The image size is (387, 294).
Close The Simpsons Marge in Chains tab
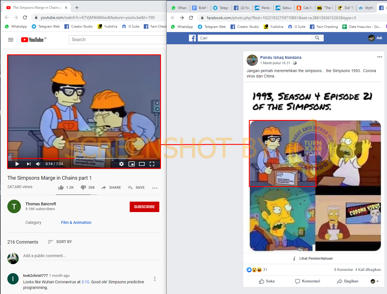pyautogui.click(x=66, y=8)
